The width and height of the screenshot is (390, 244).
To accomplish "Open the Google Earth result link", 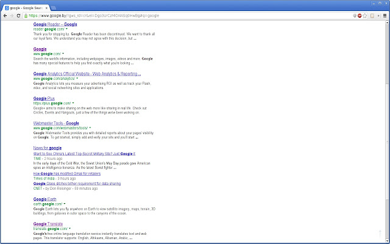I will (x=44, y=199).
